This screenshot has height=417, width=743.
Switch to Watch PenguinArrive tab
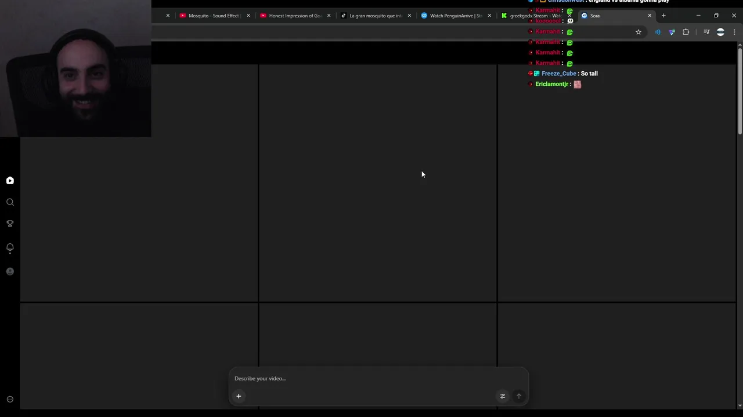tap(456, 16)
